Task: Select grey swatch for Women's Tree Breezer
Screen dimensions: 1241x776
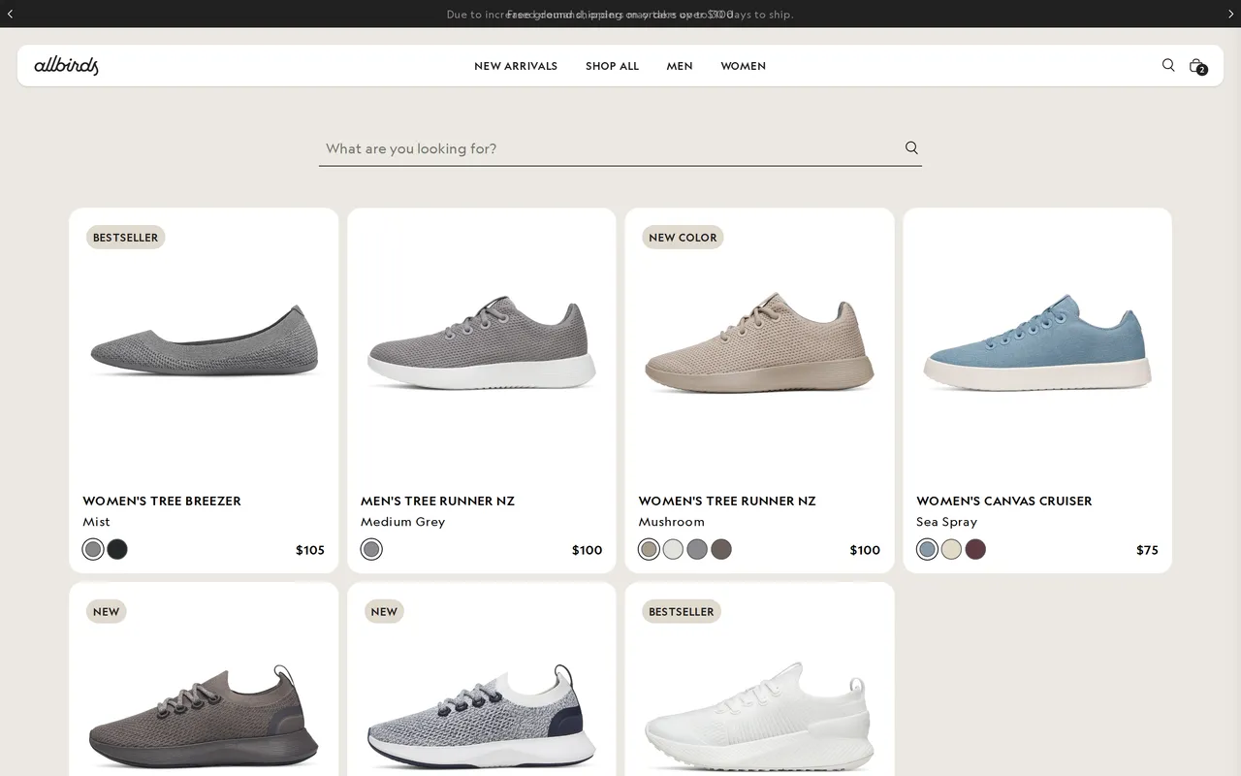Action: click(x=93, y=550)
